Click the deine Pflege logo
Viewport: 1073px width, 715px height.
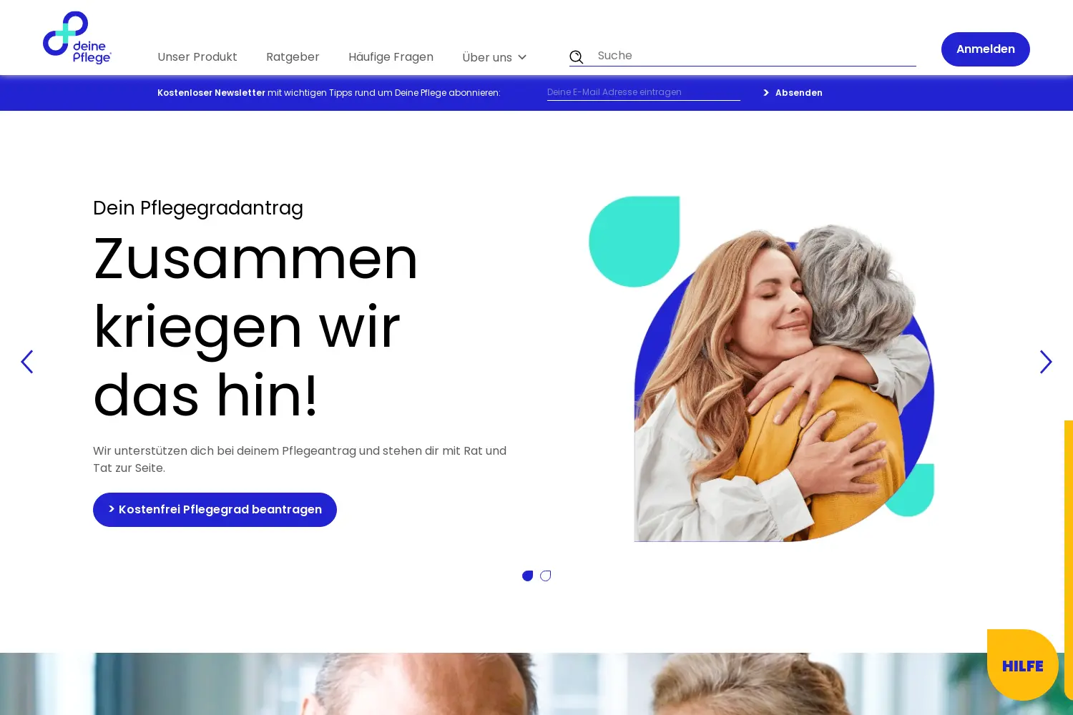77,38
